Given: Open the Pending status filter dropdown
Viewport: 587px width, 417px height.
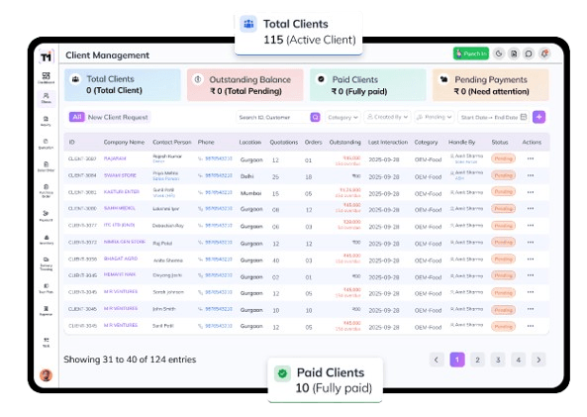Looking at the screenshot, I should coord(435,117).
